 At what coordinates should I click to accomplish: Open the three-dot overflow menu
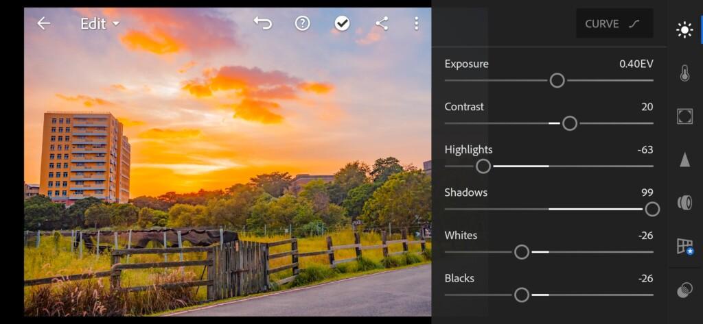(x=417, y=23)
